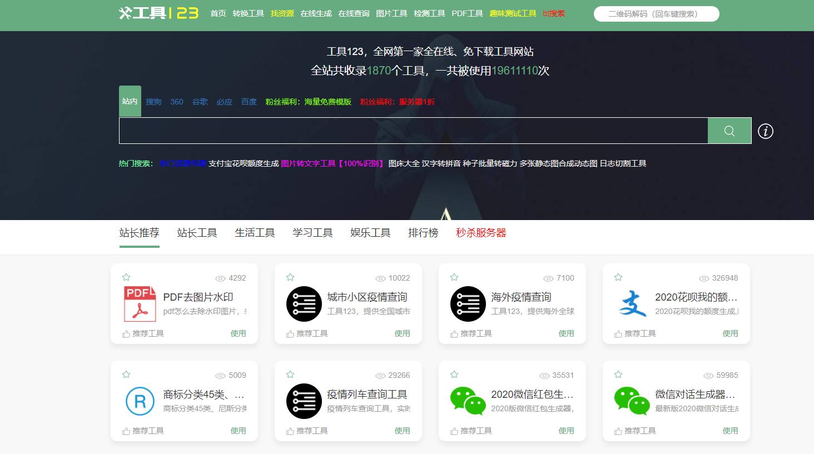Click the trademark R icon on 商标分类45类 card
This screenshot has height=454, width=814.
[x=140, y=401]
